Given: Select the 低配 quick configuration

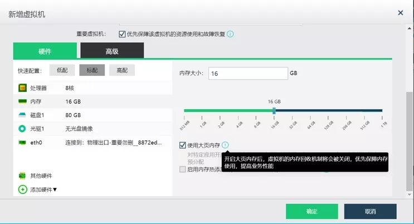Looking at the screenshot, I should [62, 70].
